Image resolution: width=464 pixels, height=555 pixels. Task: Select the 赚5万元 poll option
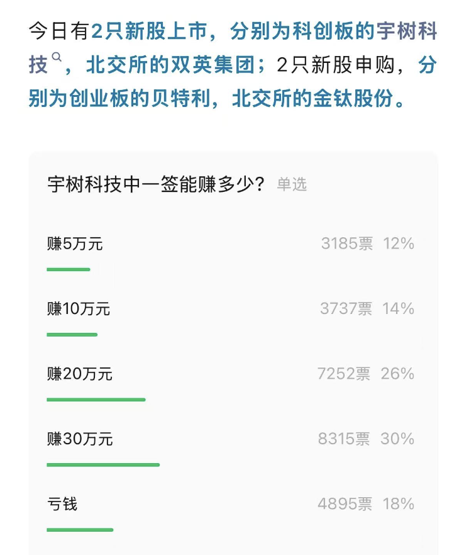coord(231,254)
